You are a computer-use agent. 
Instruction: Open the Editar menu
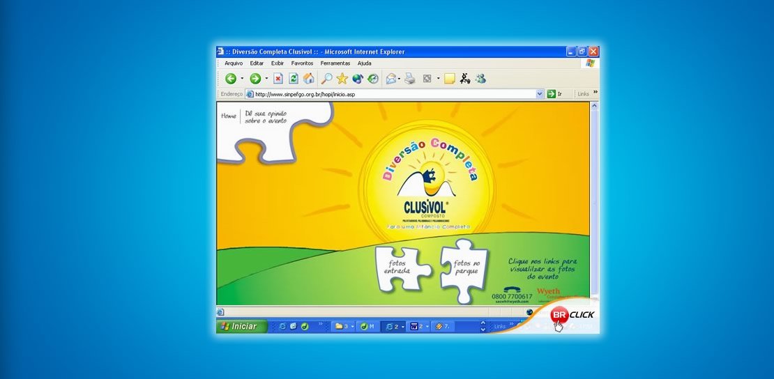(x=257, y=63)
